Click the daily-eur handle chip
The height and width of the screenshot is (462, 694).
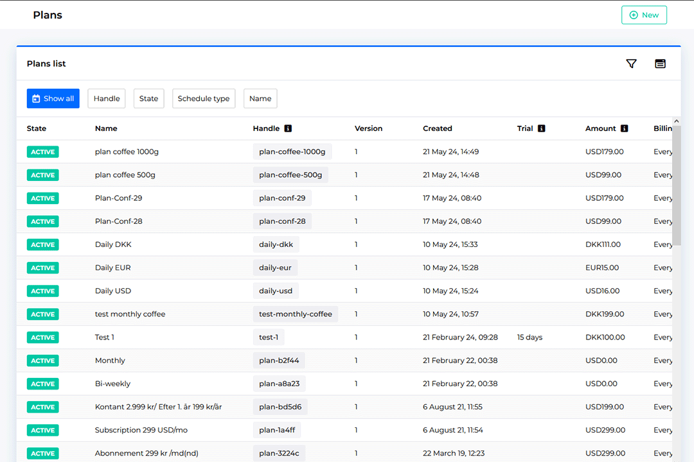click(x=275, y=268)
